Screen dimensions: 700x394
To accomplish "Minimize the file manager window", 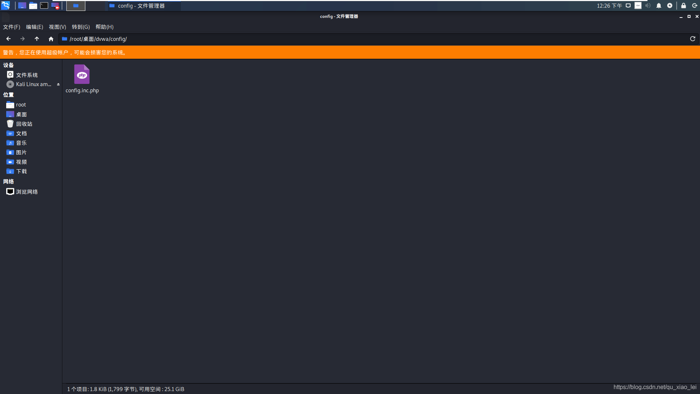I will point(681,16).
